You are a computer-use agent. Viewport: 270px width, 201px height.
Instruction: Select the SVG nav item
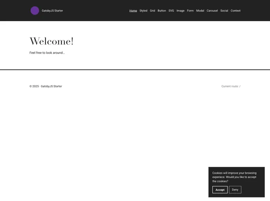click(x=171, y=11)
